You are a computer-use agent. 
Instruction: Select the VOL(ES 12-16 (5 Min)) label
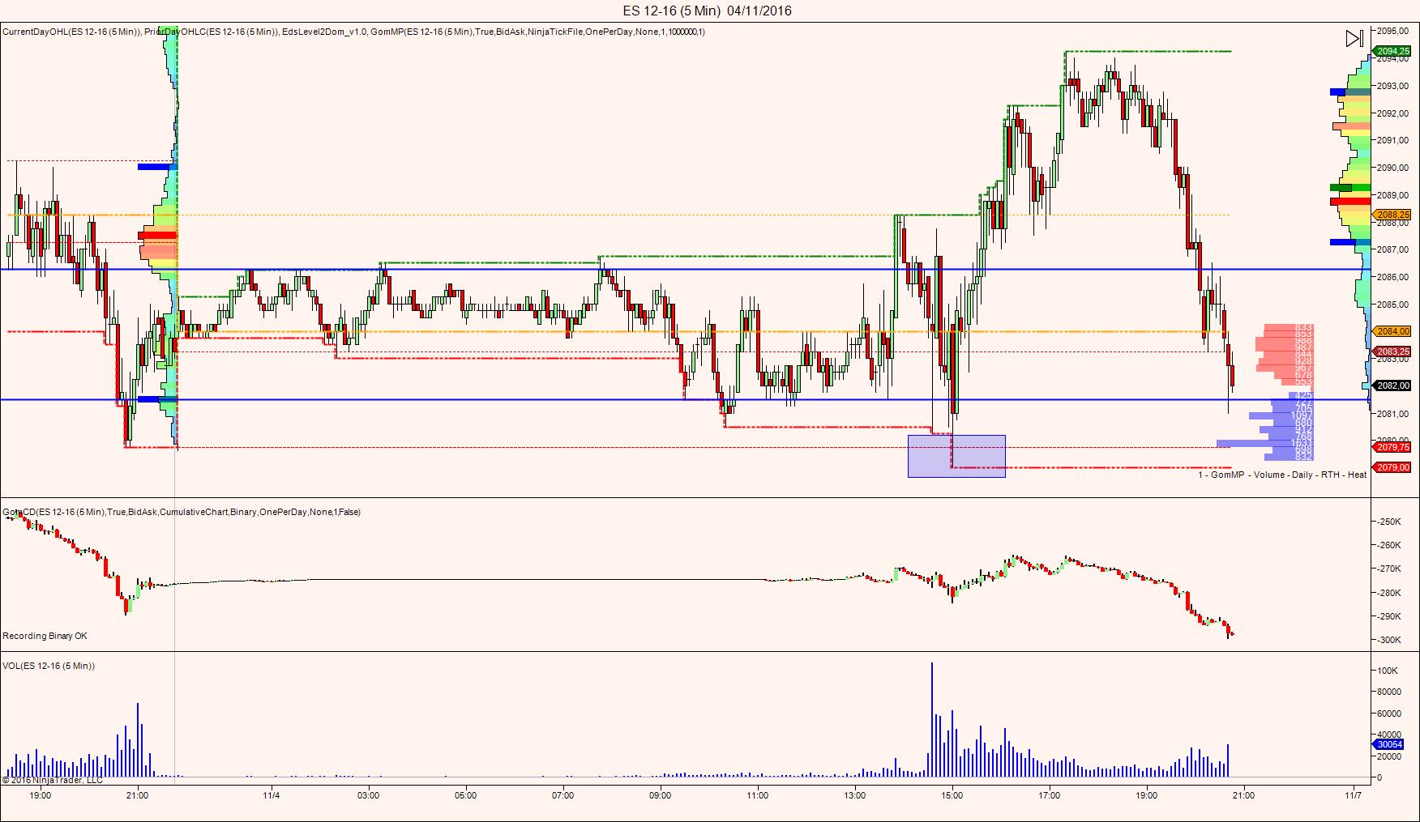click(x=49, y=666)
